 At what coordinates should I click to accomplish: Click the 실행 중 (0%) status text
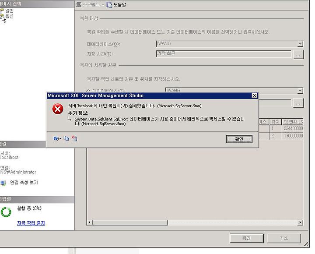[29, 208]
